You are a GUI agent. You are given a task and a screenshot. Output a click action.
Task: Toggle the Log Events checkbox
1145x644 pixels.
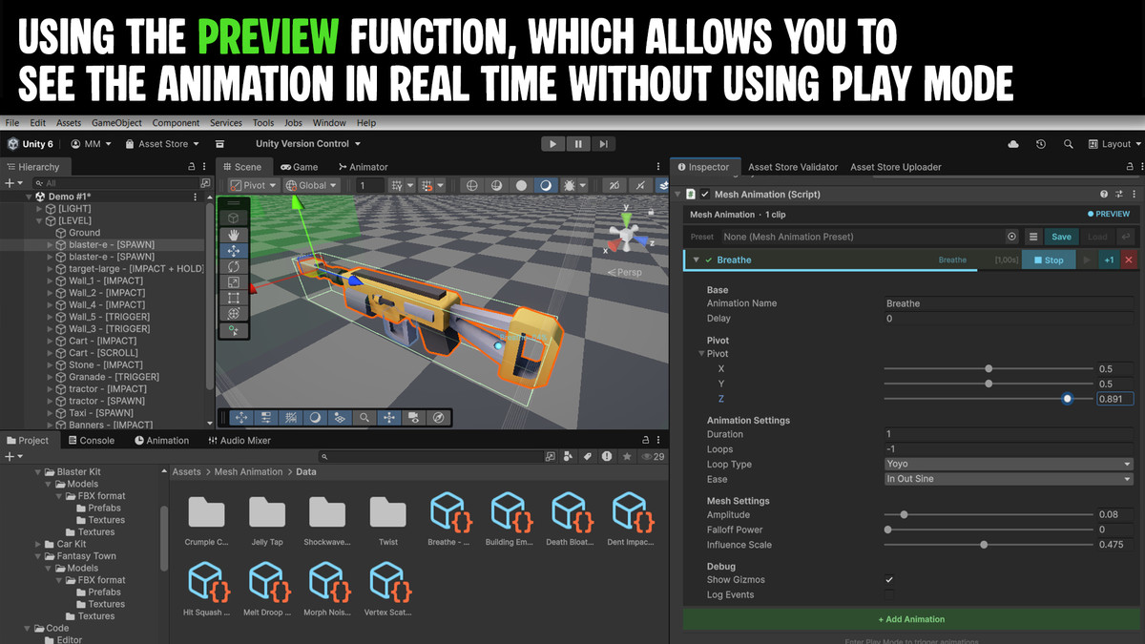(889, 594)
